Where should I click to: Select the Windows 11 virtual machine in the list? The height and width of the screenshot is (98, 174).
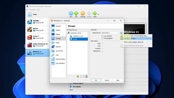coord(38,53)
